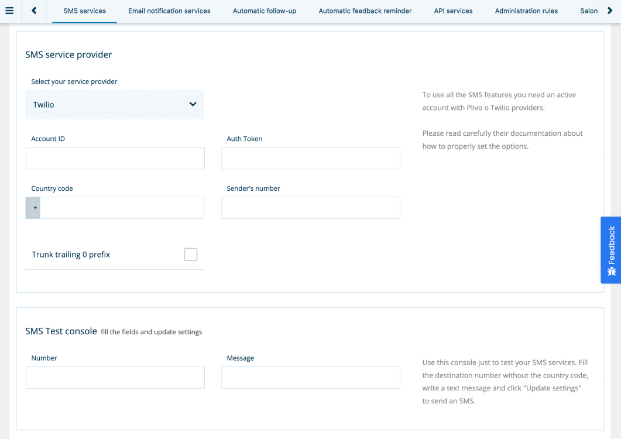Click the Number field in SMS Test console
621x439 pixels.
115,377
